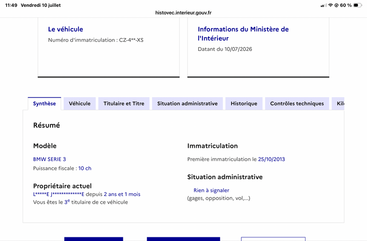Click the owner name 'L*****E J*************E'

[x=59, y=194]
